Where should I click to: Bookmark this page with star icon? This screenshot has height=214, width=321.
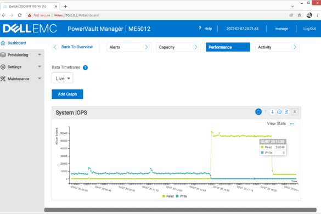[x=299, y=15]
